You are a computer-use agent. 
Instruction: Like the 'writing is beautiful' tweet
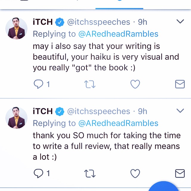click(135, 84)
